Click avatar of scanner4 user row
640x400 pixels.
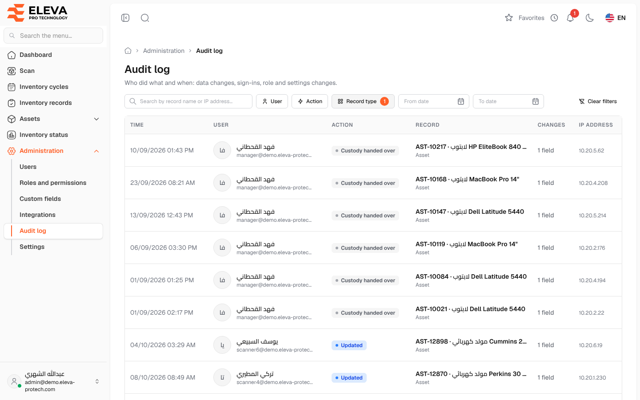222,377
